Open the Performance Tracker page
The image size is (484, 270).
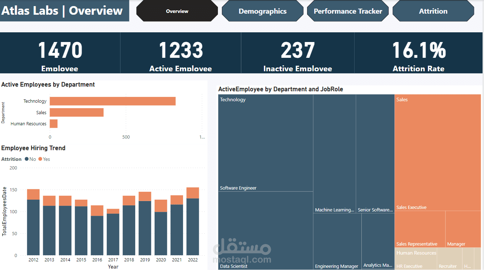[x=347, y=11]
